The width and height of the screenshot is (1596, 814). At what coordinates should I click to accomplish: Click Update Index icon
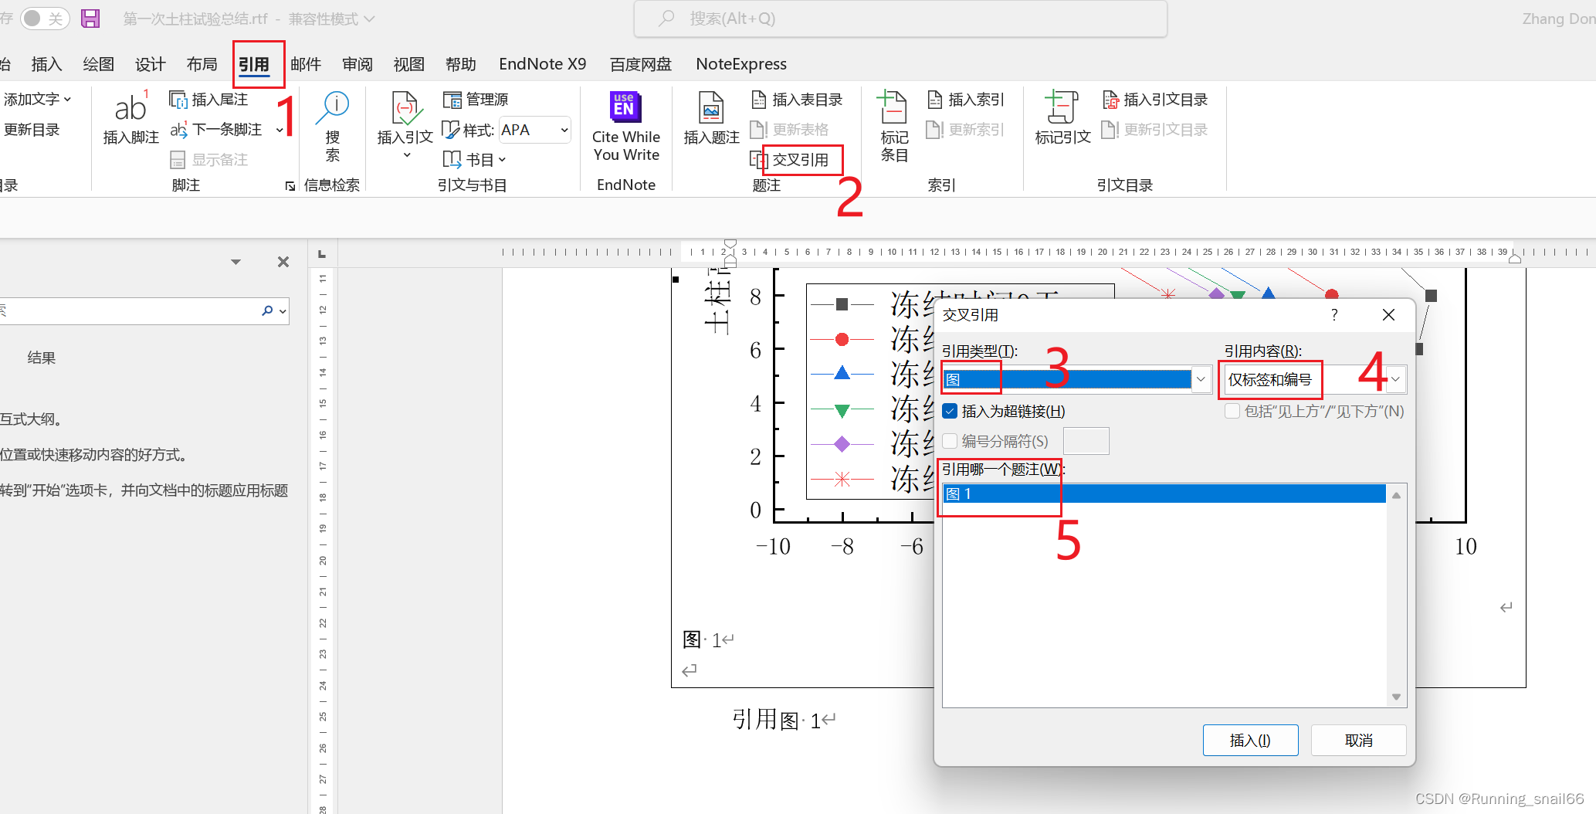click(x=934, y=130)
